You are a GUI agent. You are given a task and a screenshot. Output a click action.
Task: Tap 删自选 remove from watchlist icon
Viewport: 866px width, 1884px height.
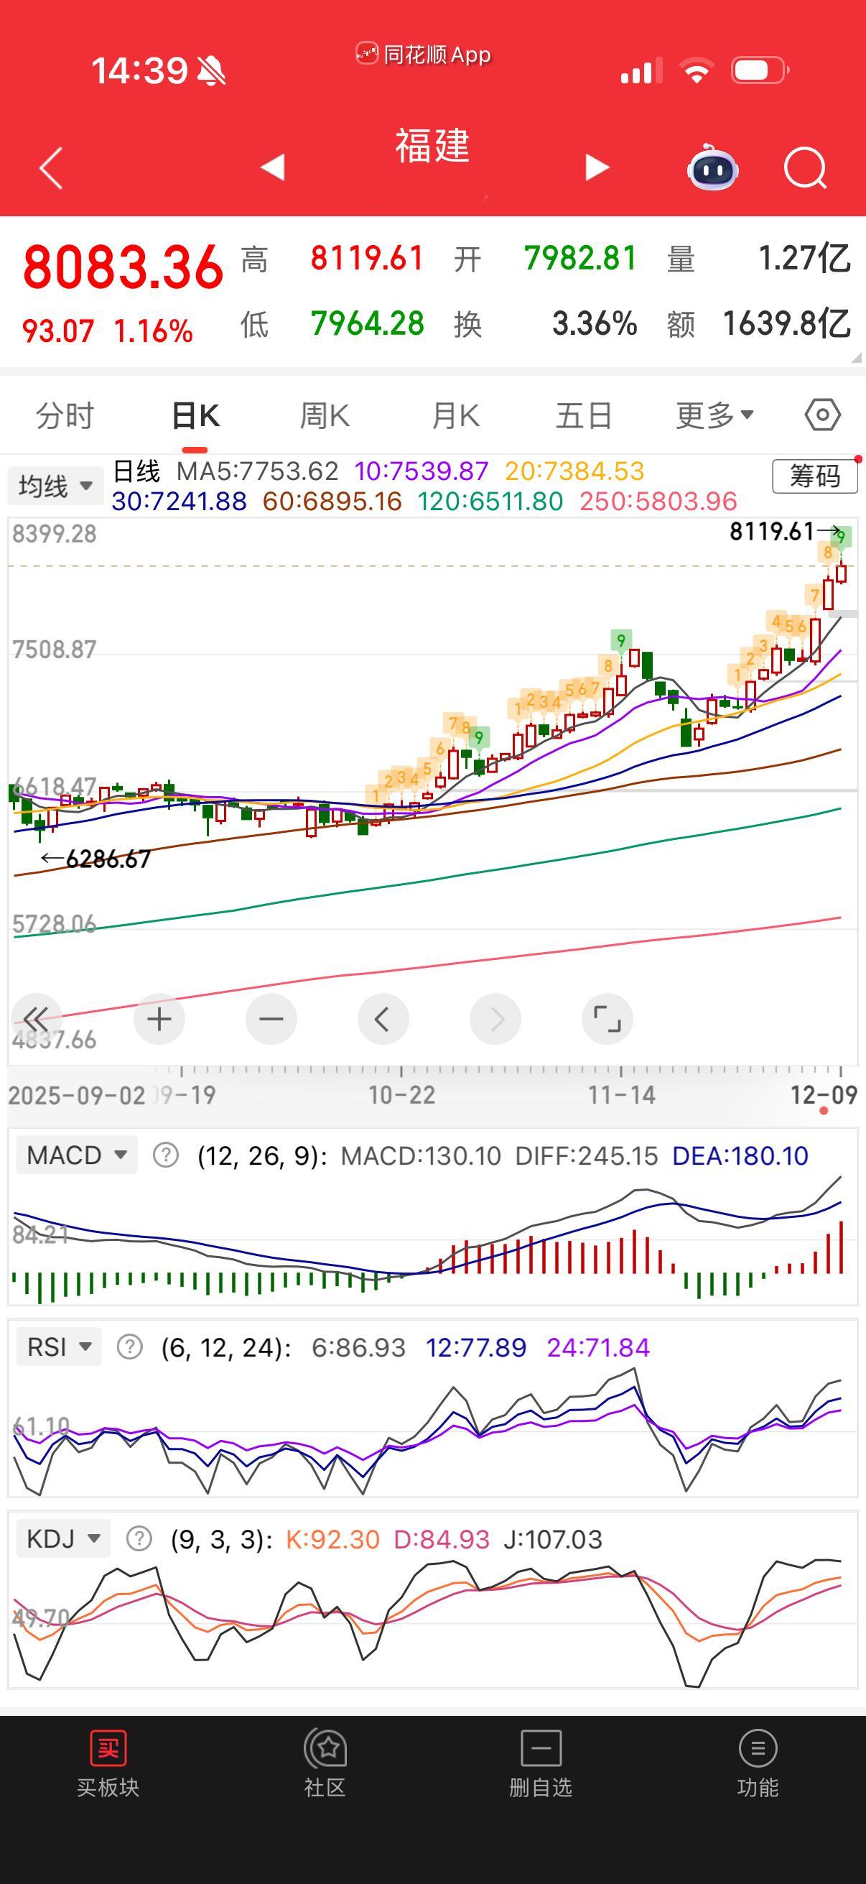(541, 1764)
